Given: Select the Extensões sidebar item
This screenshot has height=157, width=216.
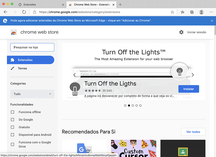Looking at the screenshot, I should tap(31, 60).
